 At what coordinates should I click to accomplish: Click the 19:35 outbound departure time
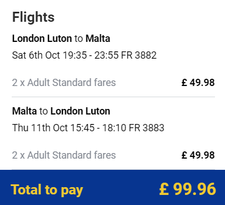coord(75,55)
